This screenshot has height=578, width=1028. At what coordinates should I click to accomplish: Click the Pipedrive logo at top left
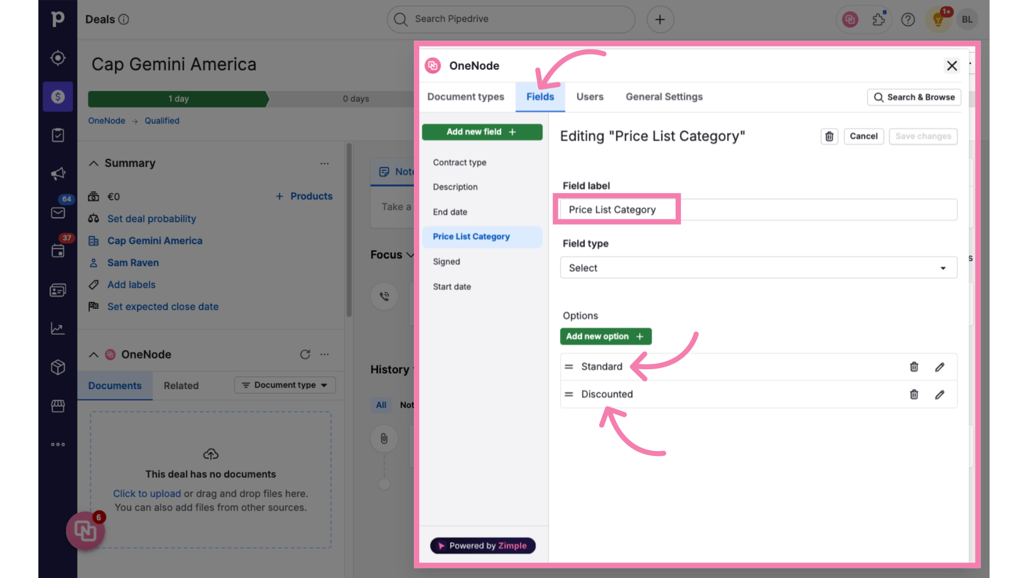point(58,19)
